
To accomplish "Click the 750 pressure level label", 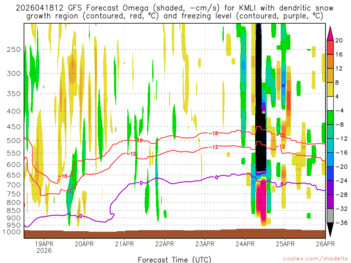I will click(14, 194).
